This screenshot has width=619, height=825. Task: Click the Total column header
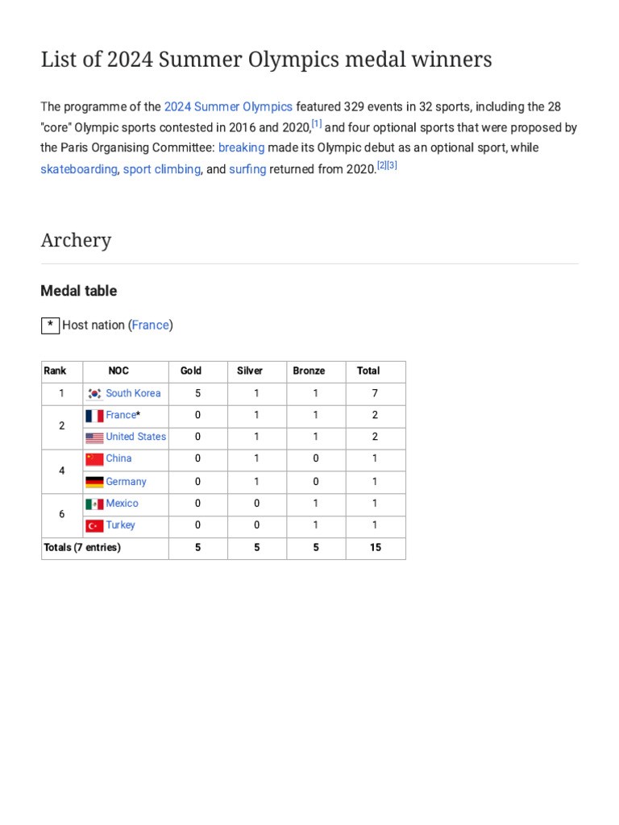[368, 371]
